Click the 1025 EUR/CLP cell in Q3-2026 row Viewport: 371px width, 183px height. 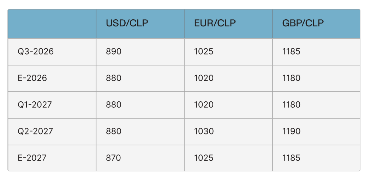click(228, 52)
